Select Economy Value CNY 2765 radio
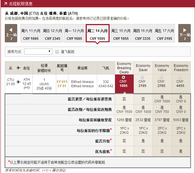The width and height of the screenshot is (195, 173). pyautogui.click(x=161, y=77)
